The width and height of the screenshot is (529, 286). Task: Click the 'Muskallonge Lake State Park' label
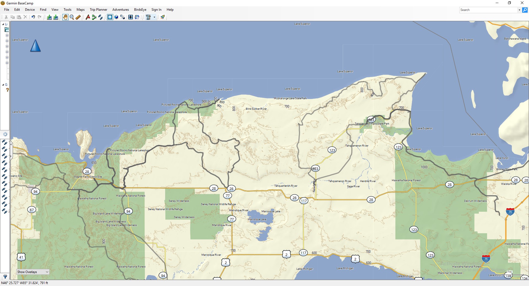click(290, 98)
